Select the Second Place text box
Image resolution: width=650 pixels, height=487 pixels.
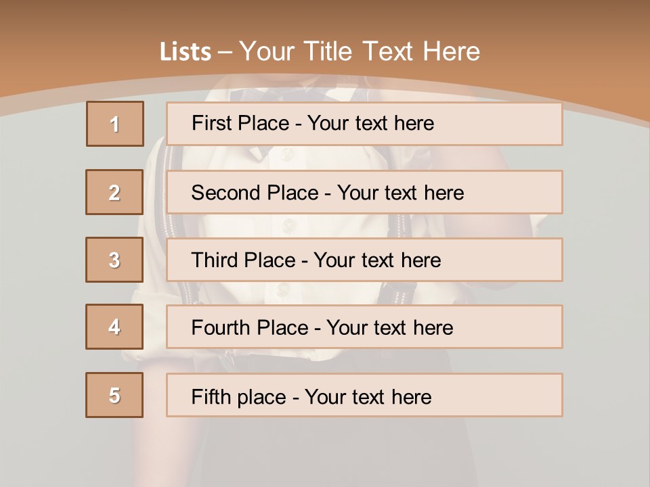pos(364,192)
